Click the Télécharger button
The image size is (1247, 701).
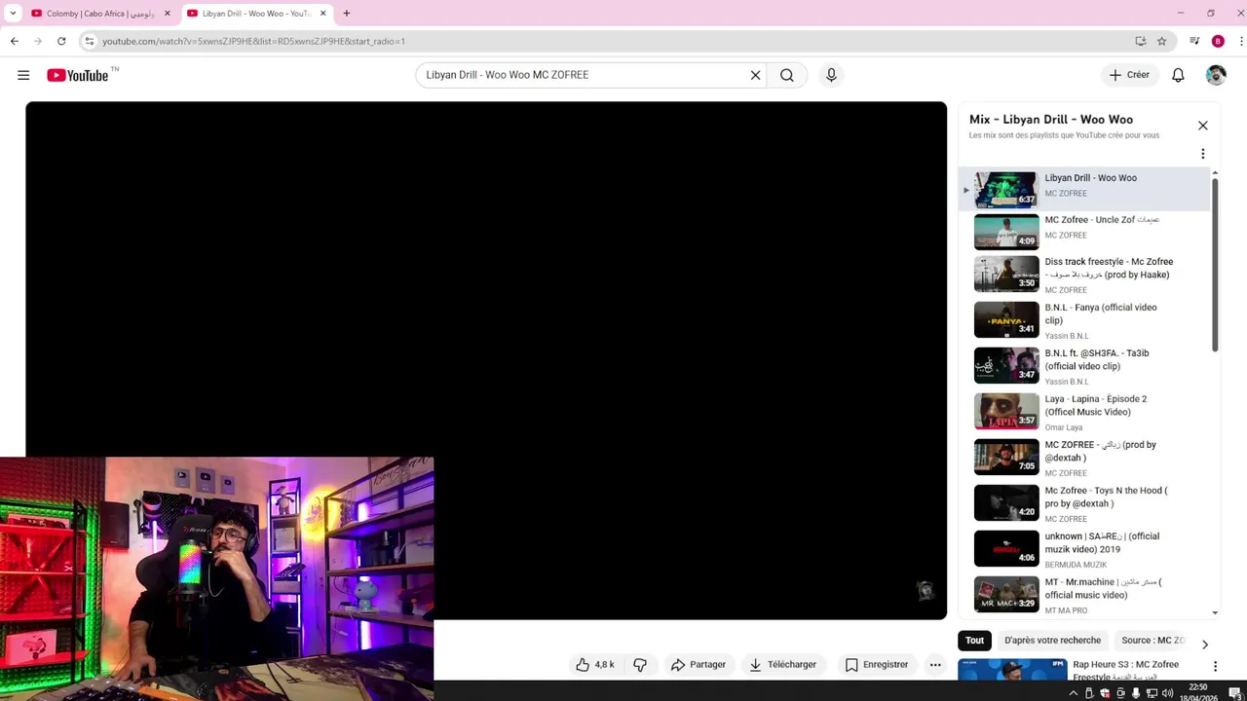(782, 665)
